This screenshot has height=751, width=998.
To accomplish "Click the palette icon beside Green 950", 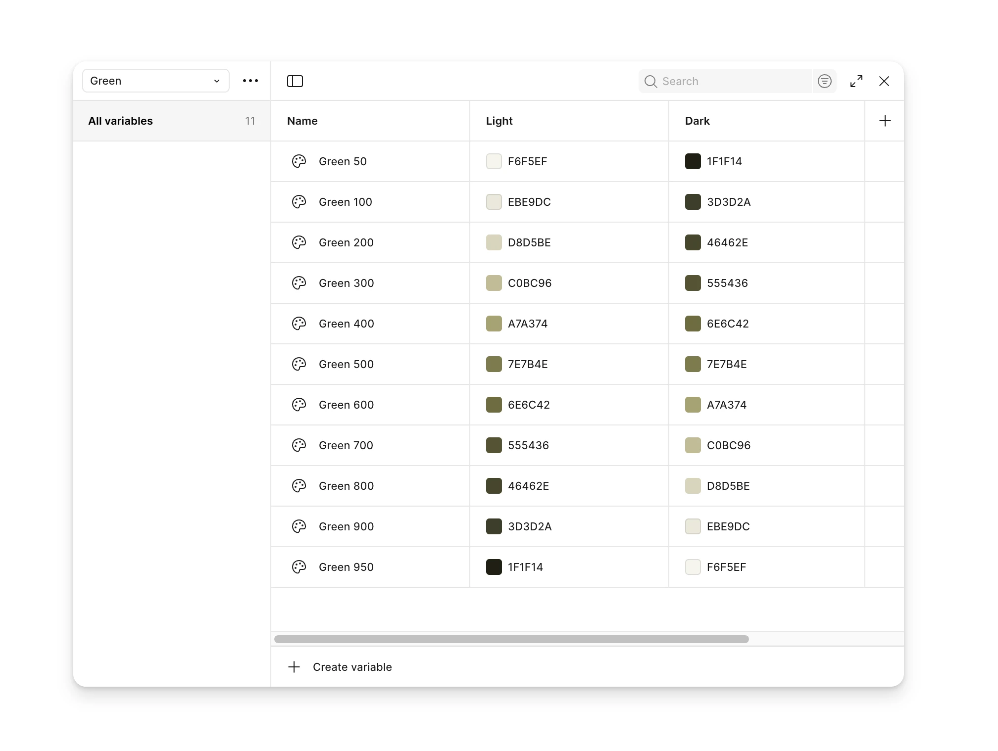I will (x=299, y=567).
